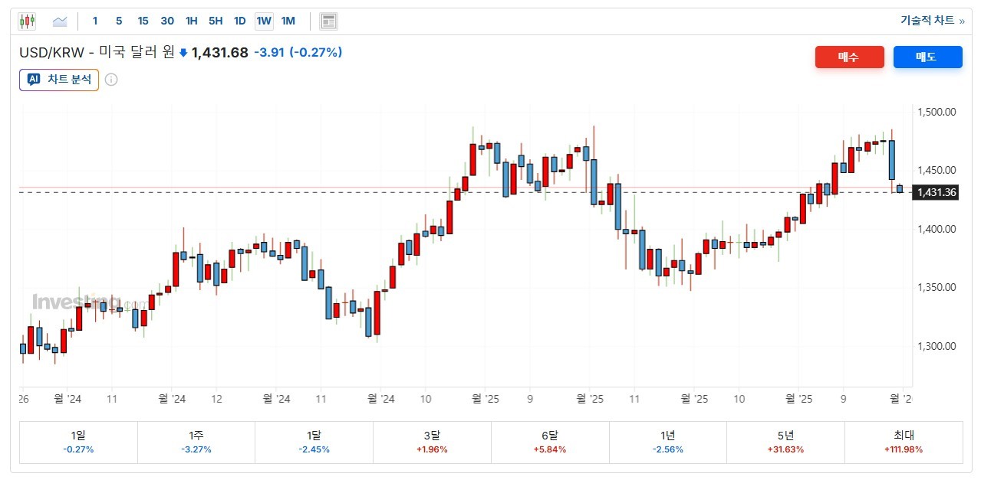This screenshot has height=480, width=981.
Task: Click the 1,431.36 current price label
Action: [x=937, y=192]
